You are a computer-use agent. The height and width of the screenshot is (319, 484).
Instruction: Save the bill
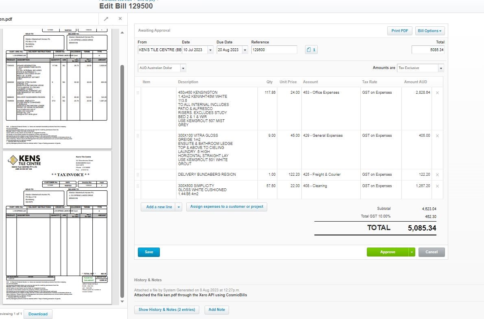pyautogui.click(x=149, y=252)
